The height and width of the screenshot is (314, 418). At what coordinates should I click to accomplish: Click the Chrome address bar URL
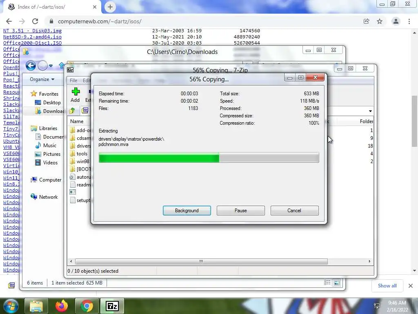click(100, 21)
